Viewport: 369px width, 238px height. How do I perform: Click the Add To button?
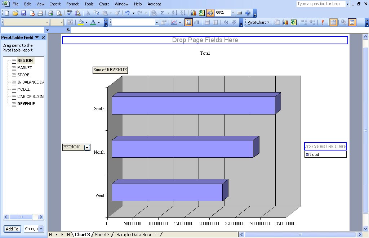(x=12, y=229)
